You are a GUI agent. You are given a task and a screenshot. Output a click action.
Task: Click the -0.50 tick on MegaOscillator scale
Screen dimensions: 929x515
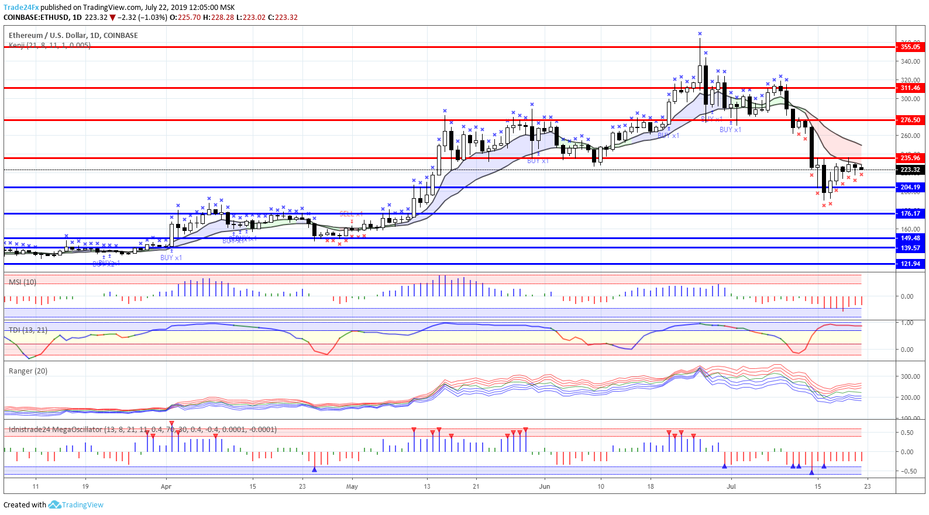point(908,471)
